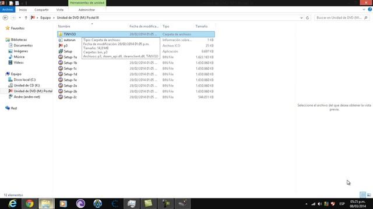Open the address bar history dropdown
This screenshot has width=373, height=209.
301,18
